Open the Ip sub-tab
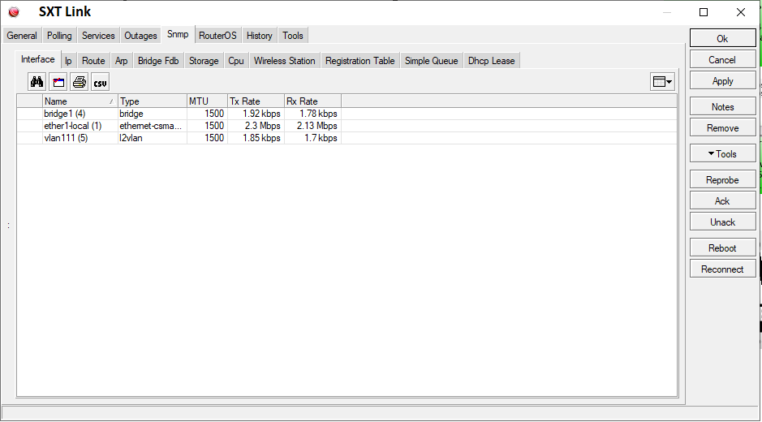The width and height of the screenshot is (762, 422). [x=68, y=61]
